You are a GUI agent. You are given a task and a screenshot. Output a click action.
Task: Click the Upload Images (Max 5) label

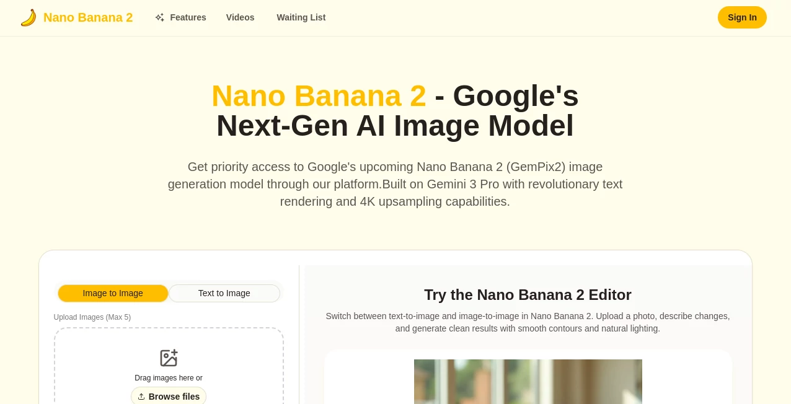coord(92,317)
